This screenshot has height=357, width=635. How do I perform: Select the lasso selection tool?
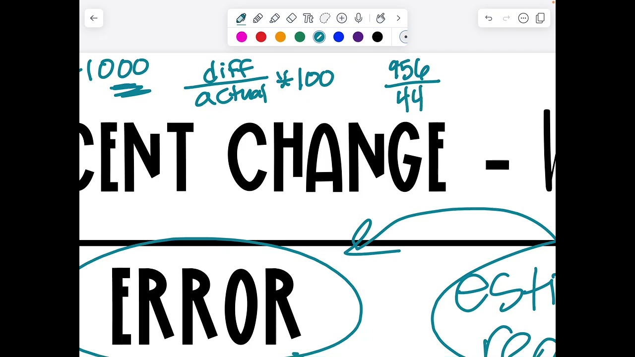[325, 18]
